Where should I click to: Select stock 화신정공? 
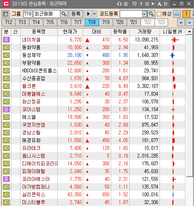[x=31, y=102]
